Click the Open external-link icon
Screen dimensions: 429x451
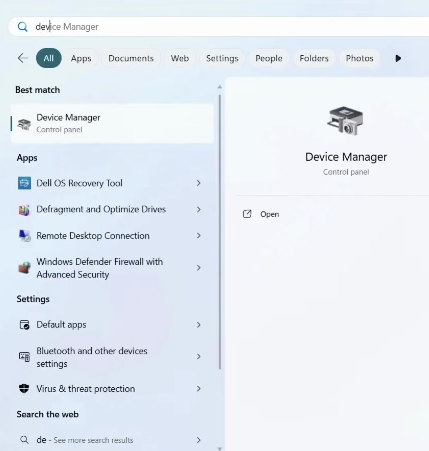click(247, 214)
